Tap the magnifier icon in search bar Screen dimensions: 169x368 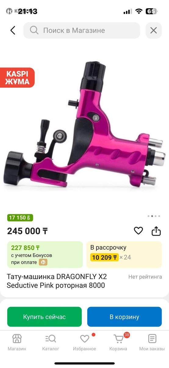coord(34,30)
